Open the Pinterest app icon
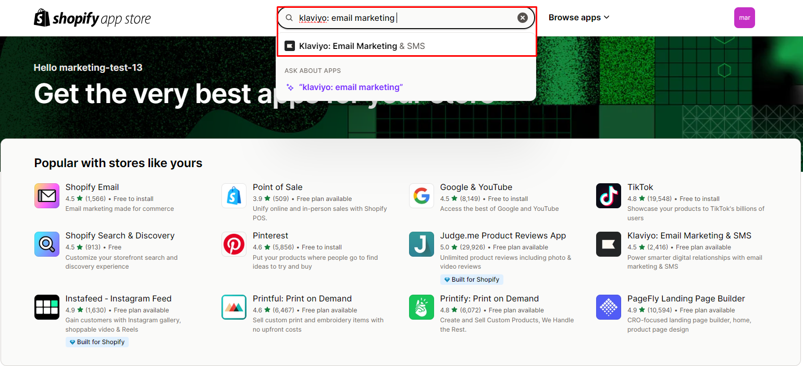 point(233,244)
